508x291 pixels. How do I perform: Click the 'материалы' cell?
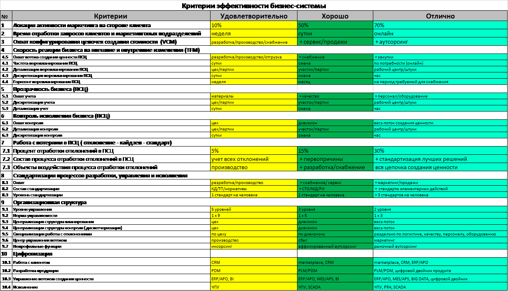pos(253,96)
